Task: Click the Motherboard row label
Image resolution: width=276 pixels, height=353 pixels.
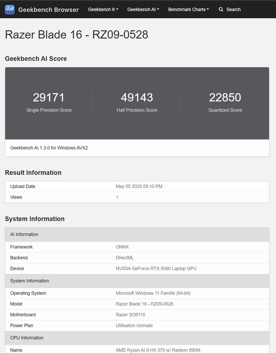Action: pyautogui.click(x=23, y=315)
